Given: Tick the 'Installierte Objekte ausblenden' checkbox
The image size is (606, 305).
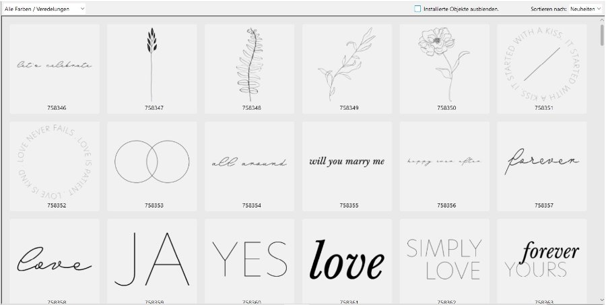Looking at the screenshot, I should pos(417,9).
